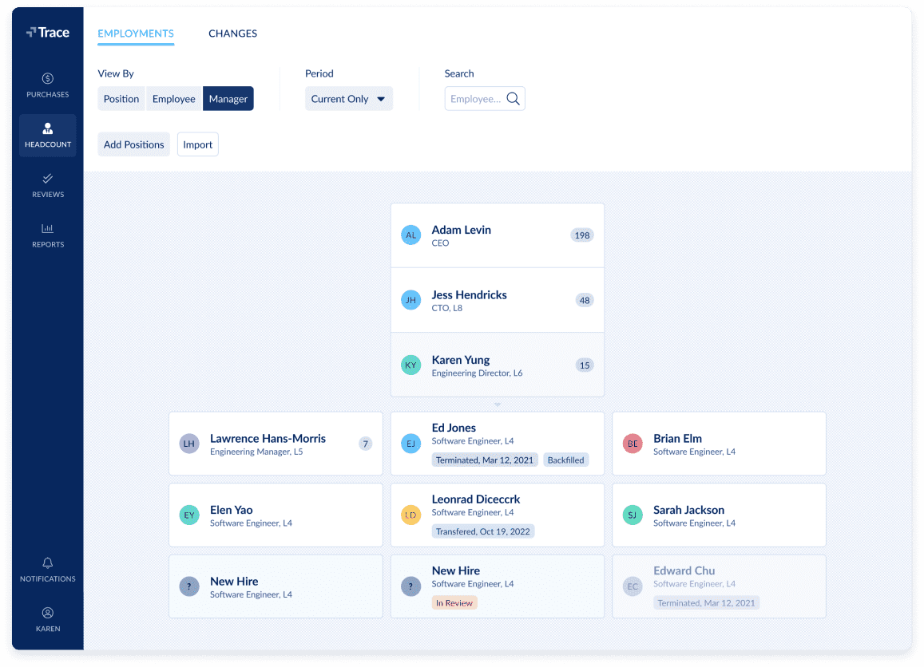Click Ed Jones' Terminated, Mar 12, 2021 tag
Image resolution: width=924 pixels, height=667 pixels.
[485, 460]
